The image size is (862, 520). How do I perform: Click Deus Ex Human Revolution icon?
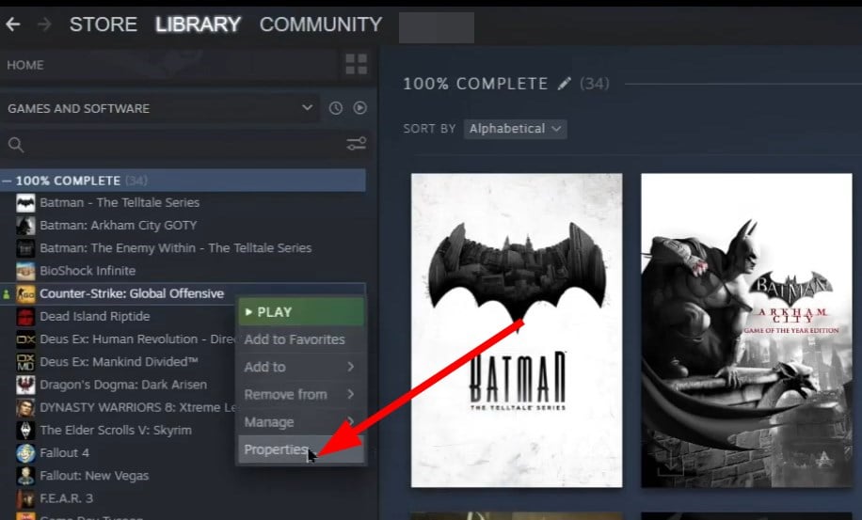click(x=25, y=339)
